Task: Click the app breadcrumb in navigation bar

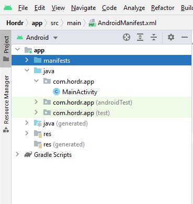Action: 37,24
